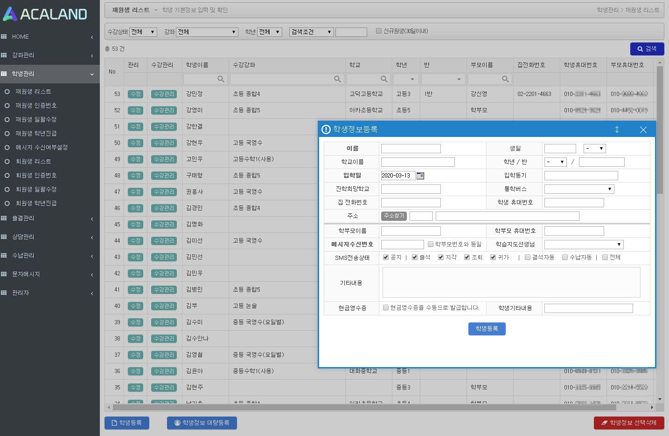
Task: Enable the 수납자동 checkbox
Action: (565, 257)
